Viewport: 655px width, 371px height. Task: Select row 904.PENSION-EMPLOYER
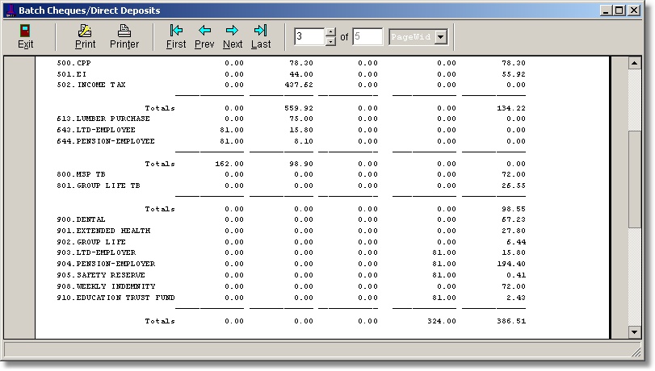106,264
